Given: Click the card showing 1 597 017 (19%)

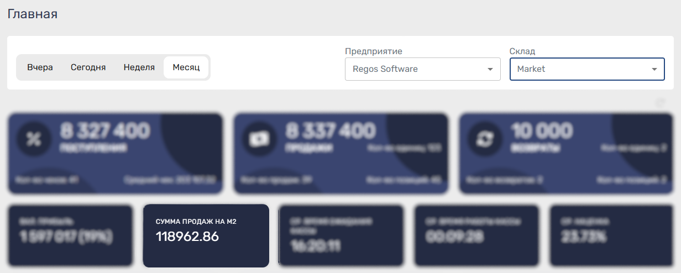Looking at the screenshot, I should click(70, 235).
